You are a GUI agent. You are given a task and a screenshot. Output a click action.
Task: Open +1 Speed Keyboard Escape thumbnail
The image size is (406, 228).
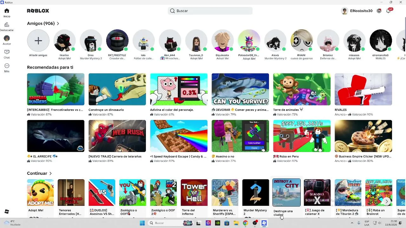[179, 136]
